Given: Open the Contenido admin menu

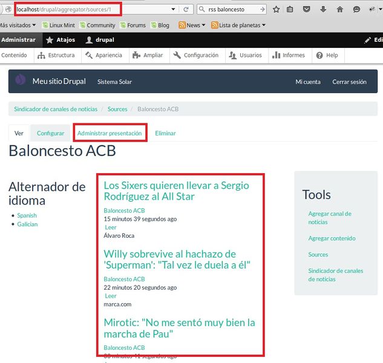Looking at the screenshot, I should coord(14,55).
